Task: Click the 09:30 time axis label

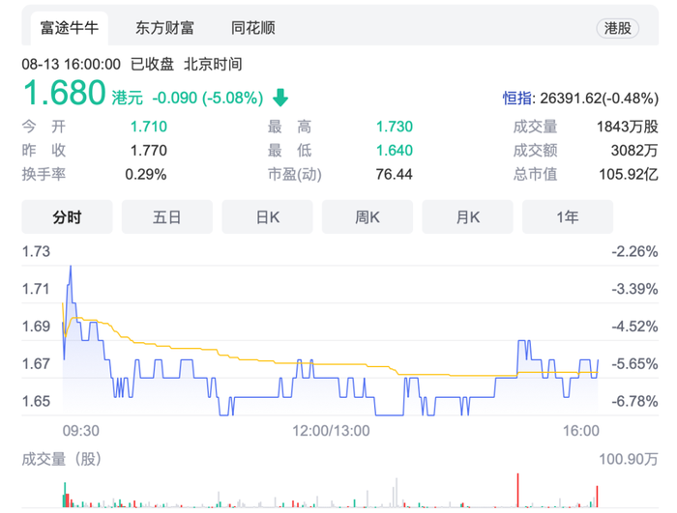Action: coord(80,431)
